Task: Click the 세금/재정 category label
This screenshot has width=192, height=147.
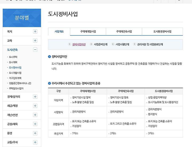Action: (12, 106)
